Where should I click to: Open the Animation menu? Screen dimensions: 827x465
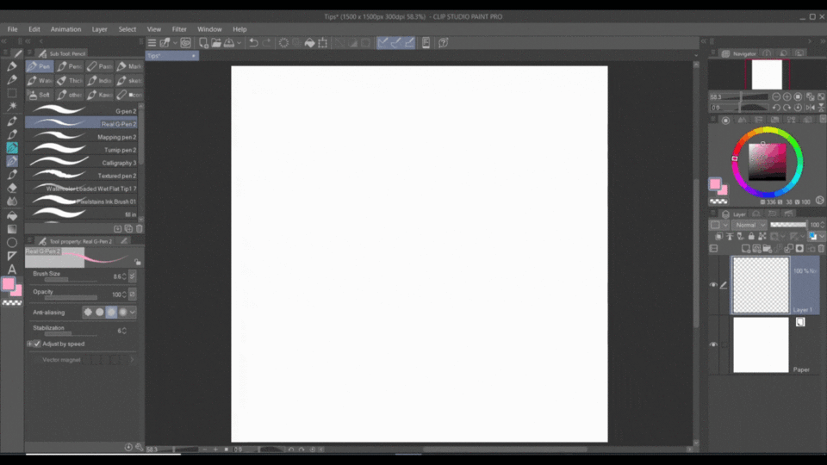click(x=65, y=29)
